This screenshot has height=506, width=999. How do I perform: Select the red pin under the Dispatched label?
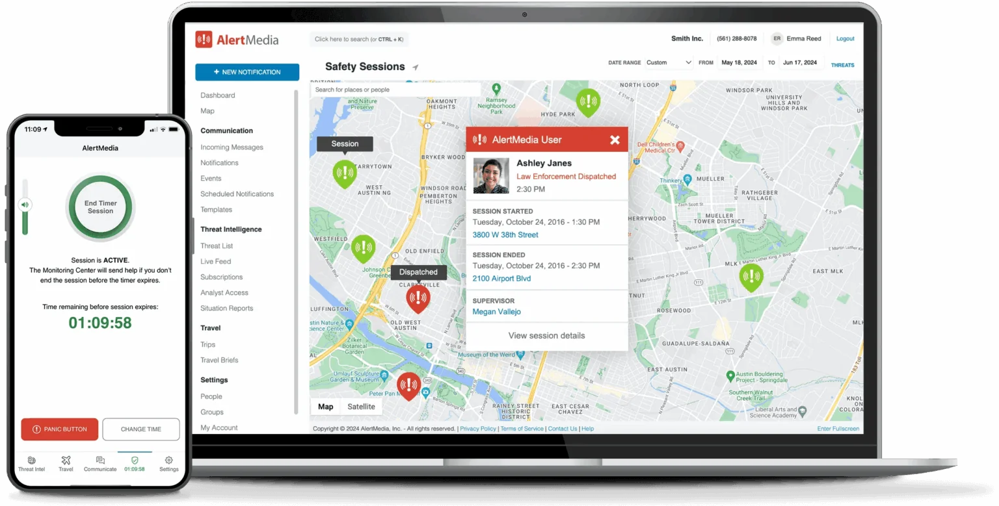click(x=418, y=299)
